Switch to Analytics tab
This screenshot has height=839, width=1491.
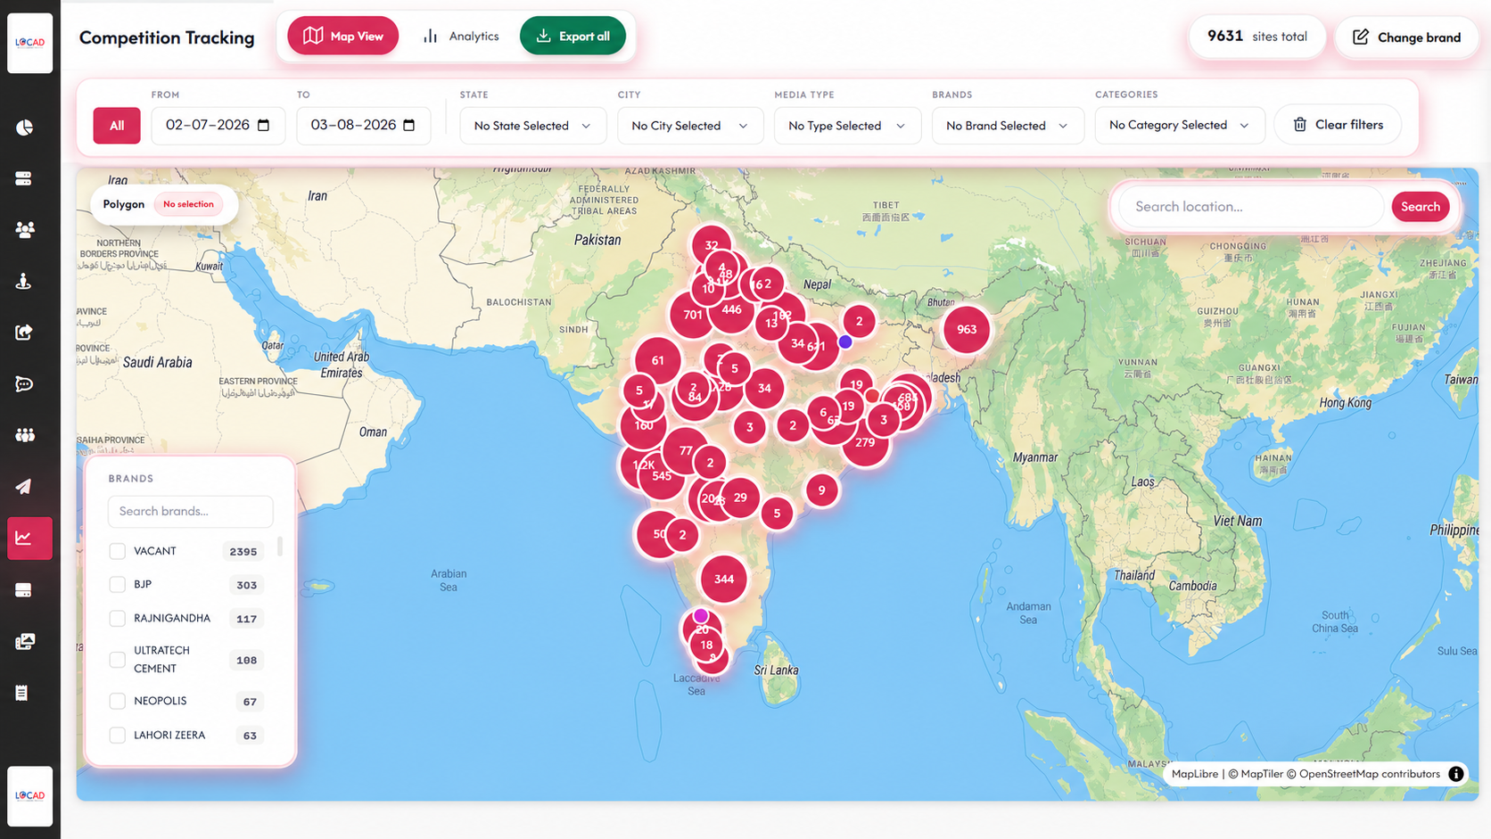(461, 36)
